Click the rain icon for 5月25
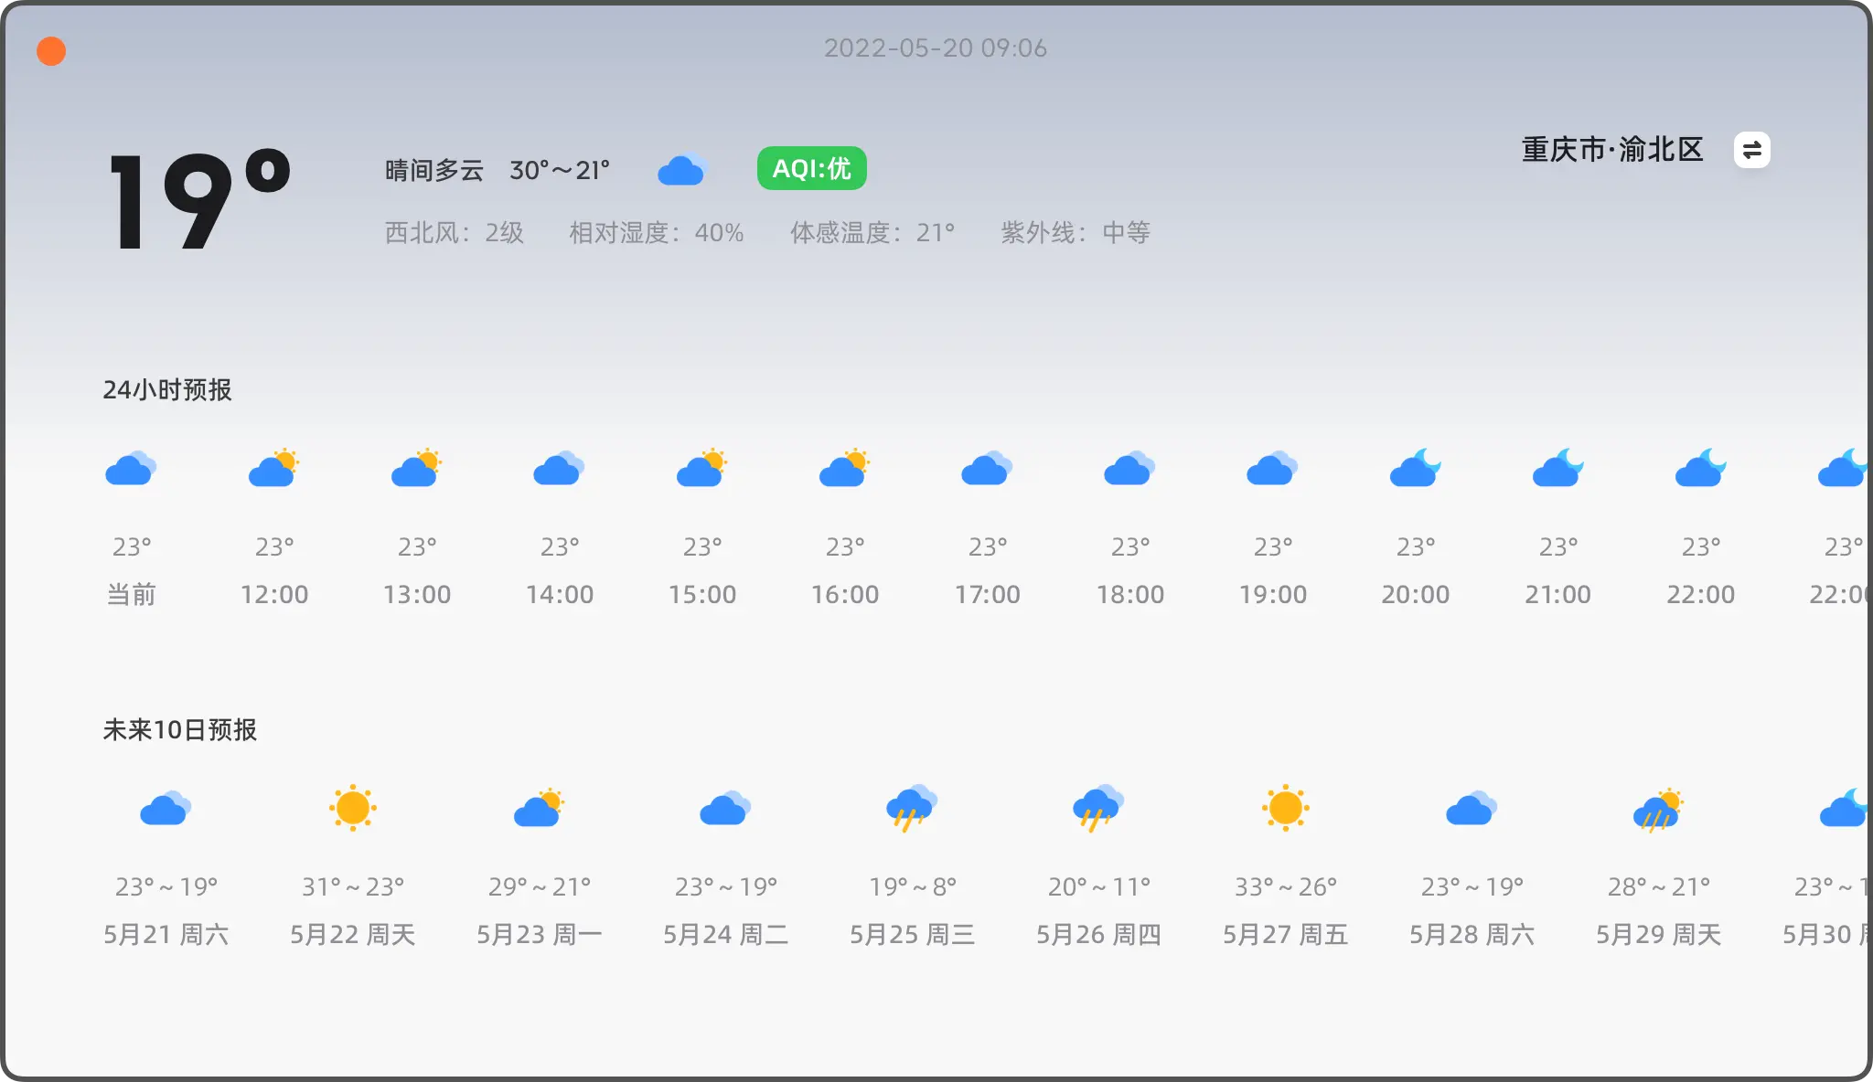 click(911, 808)
